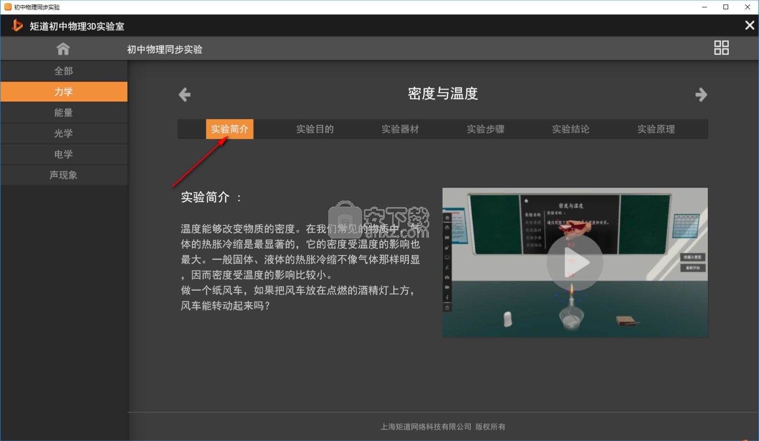Select the 能量 category
Image resolution: width=759 pixels, height=441 pixels.
click(x=64, y=113)
